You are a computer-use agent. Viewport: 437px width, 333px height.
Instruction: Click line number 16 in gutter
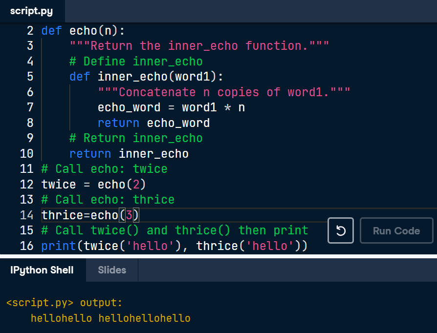tap(27, 246)
